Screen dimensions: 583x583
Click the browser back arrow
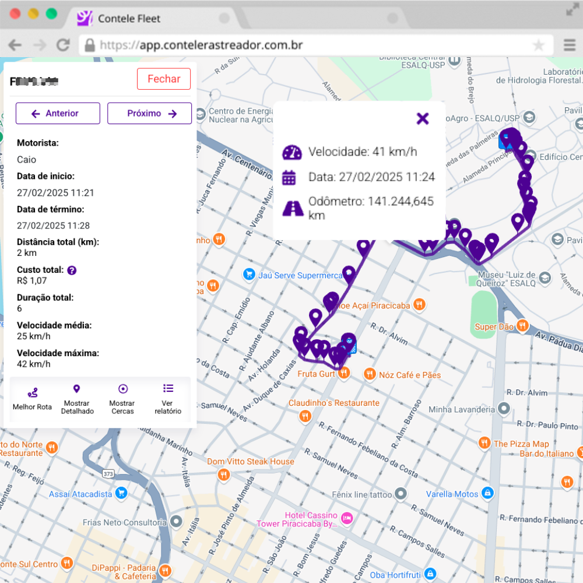click(x=15, y=45)
